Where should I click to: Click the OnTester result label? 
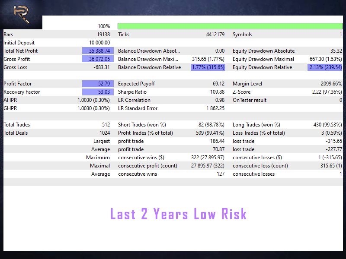(250, 100)
